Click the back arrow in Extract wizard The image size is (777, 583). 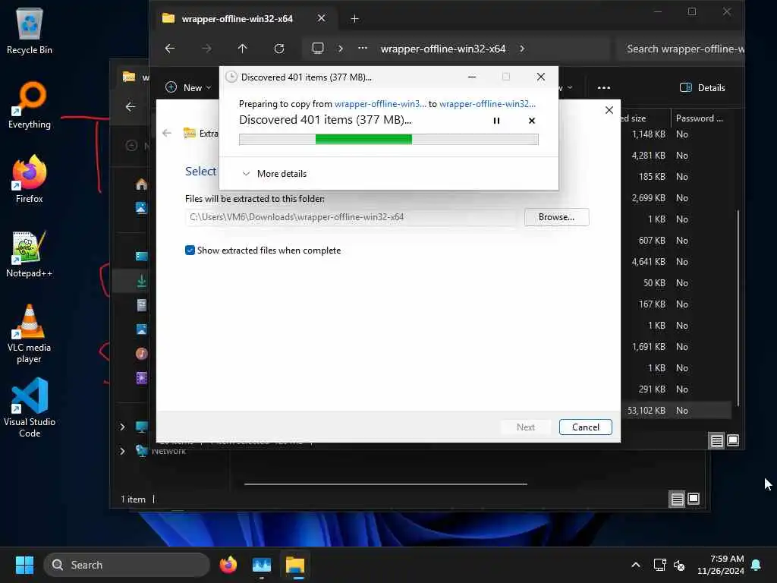167,133
